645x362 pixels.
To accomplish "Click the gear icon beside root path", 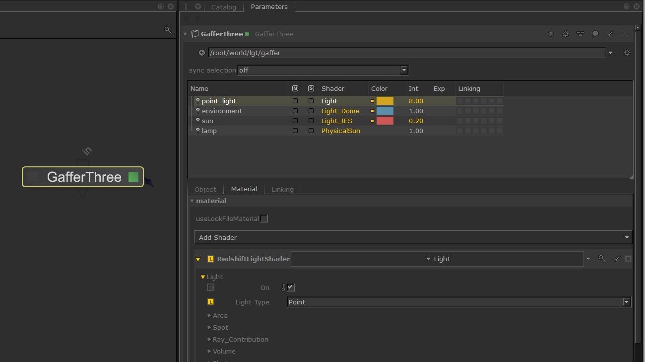I will coord(627,53).
